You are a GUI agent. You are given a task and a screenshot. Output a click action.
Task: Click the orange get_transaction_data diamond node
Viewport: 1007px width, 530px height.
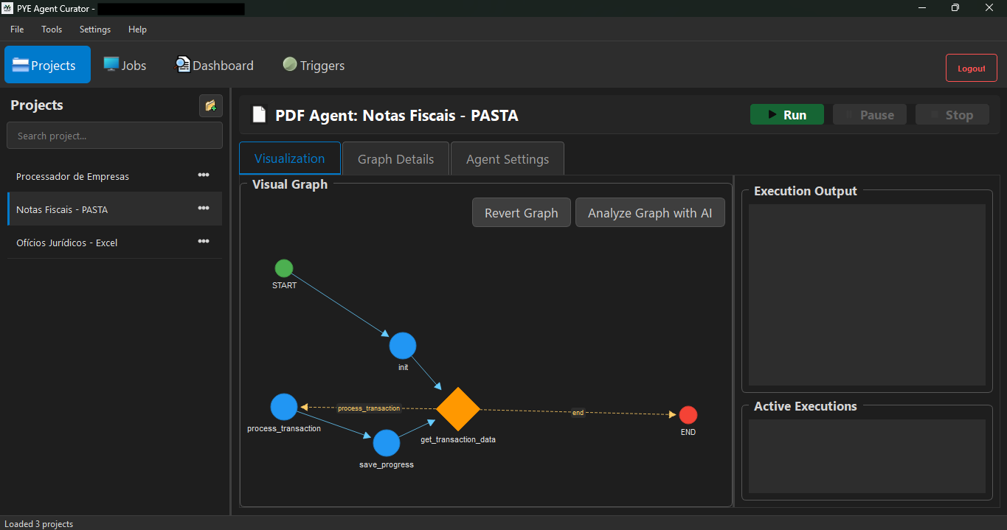click(x=458, y=409)
